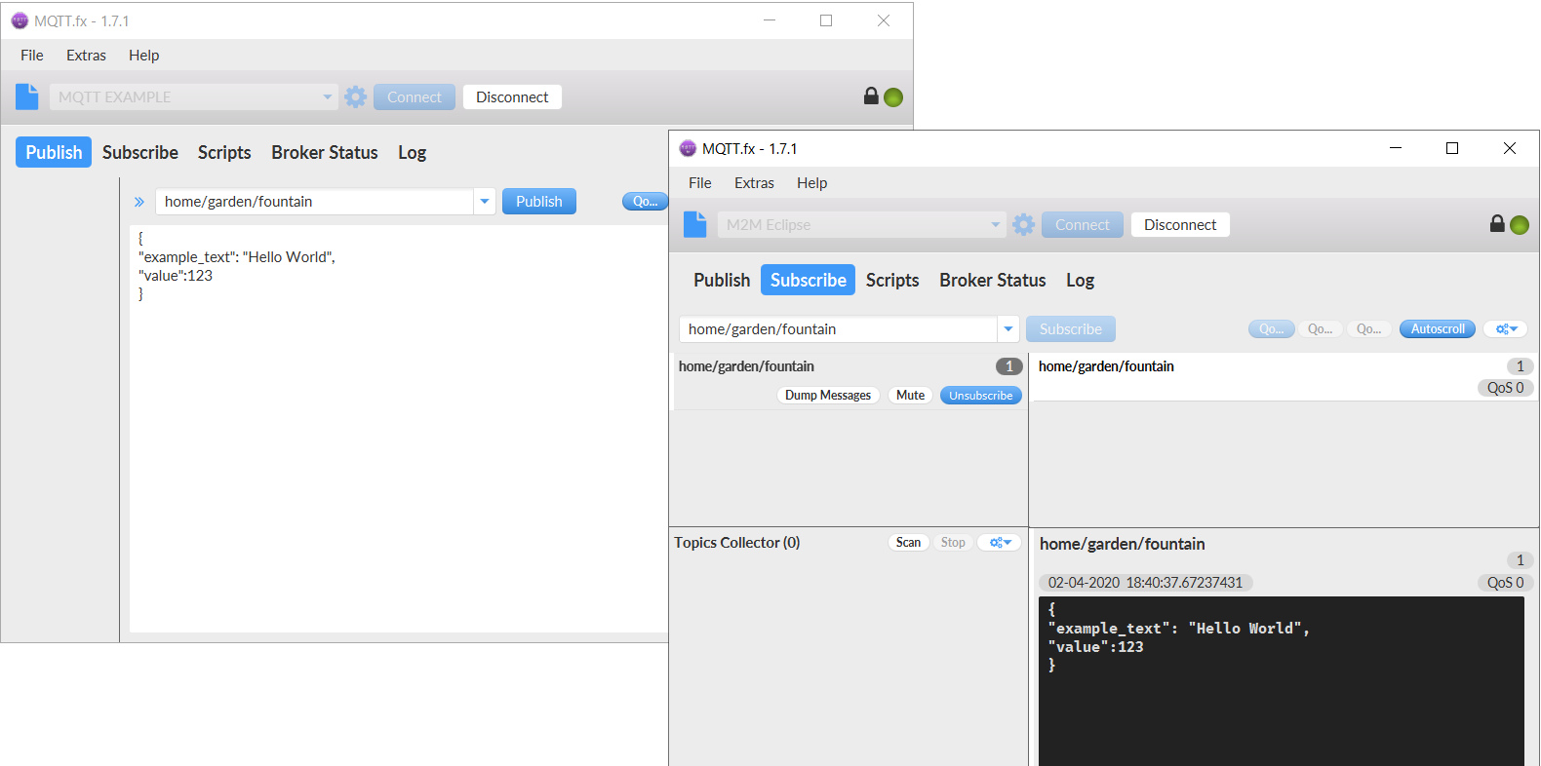Click the double-chevron expander beside the publish topic
Image resolution: width=1541 pixels, height=766 pixels.
139,202
